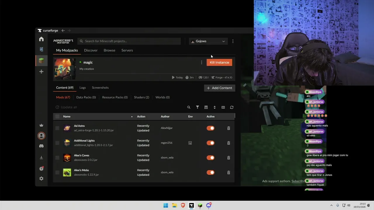This screenshot has width=374, height=210.
Task: Open the Servers tab
Action: (127, 50)
